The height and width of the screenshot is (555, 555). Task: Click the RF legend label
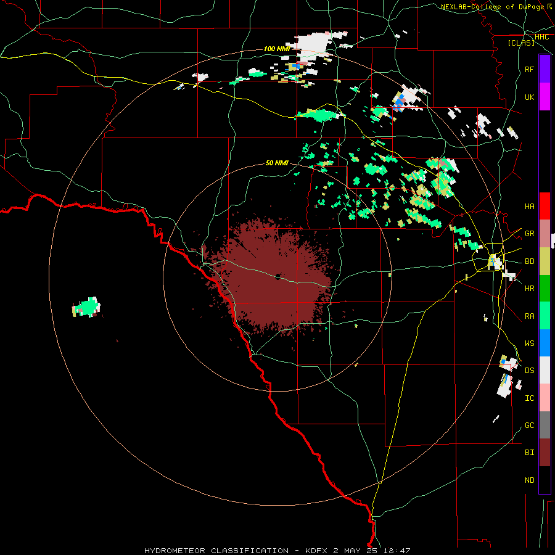(530, 69)
